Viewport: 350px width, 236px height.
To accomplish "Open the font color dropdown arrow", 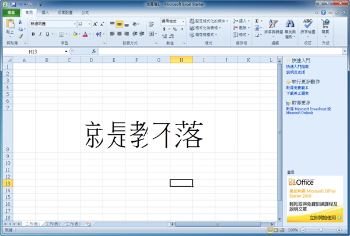I will 90,34.
